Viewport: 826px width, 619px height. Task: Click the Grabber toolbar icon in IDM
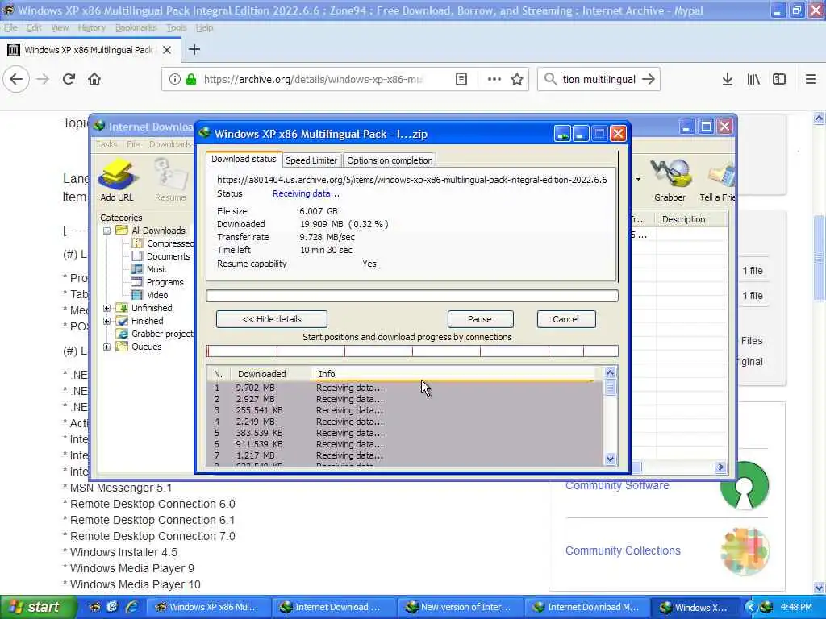(x=670, y=180)
